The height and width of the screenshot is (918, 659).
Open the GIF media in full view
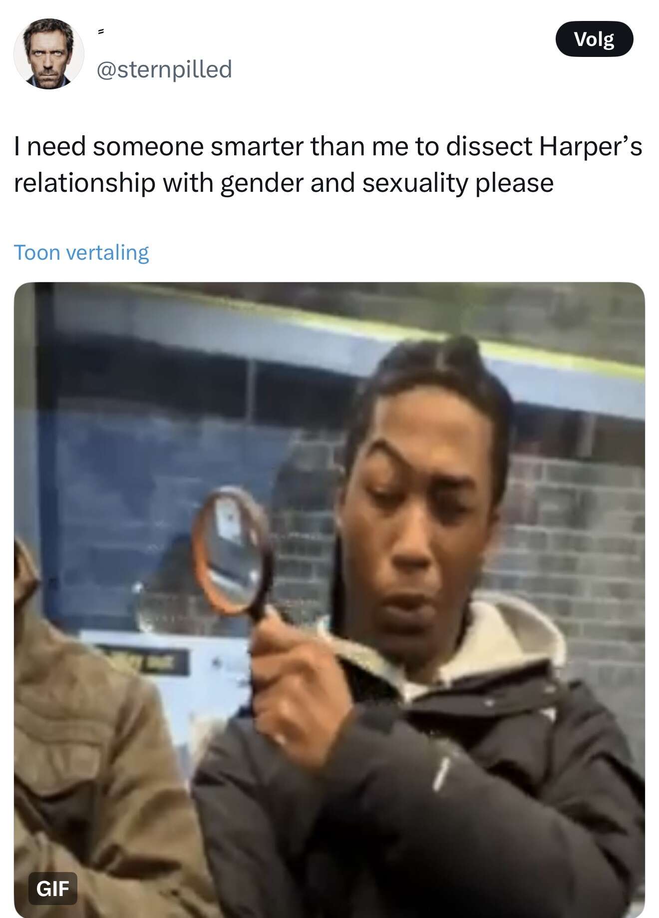(x=329, y=600)
